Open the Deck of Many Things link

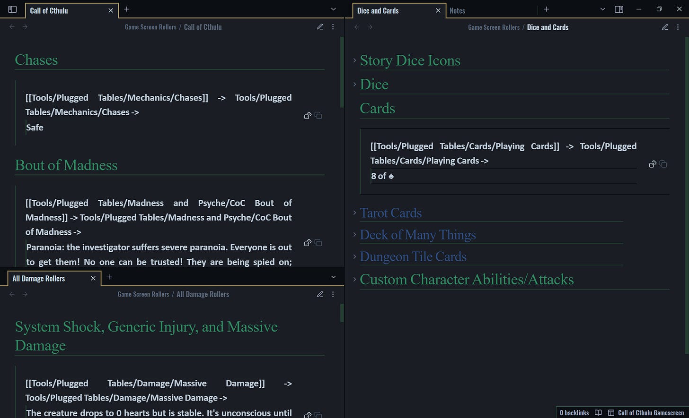[x=418, y=235]
